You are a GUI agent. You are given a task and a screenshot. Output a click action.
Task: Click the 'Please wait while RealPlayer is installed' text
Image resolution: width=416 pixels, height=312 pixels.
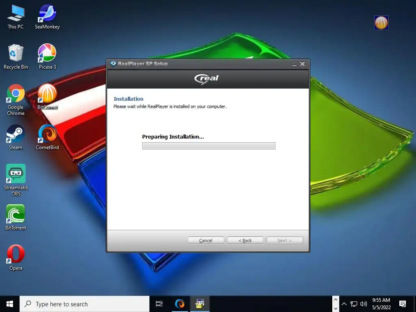point(170,107)
